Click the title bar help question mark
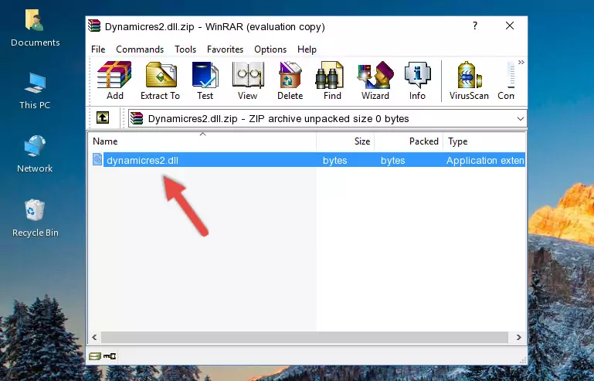 coord(475,26)
